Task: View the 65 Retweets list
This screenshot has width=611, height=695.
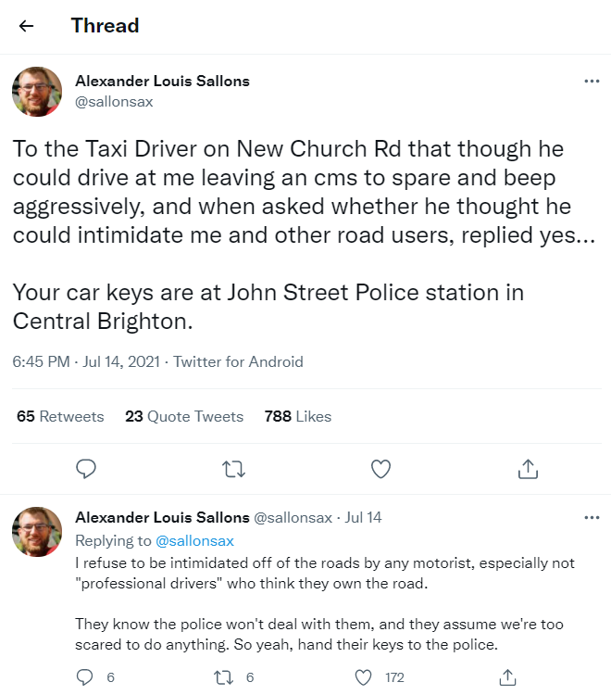Action: click(60, 416)
